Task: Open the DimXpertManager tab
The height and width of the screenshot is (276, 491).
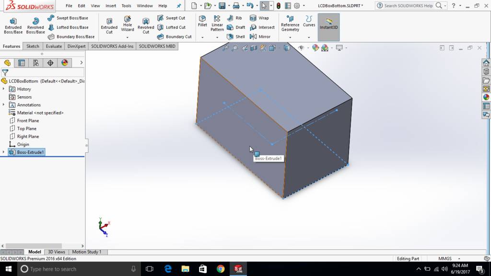Action: pyautogui.click(x=50, y=63)
